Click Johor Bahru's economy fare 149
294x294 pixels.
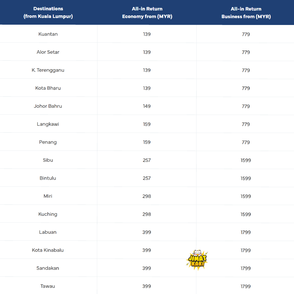(x=147, y=106)
